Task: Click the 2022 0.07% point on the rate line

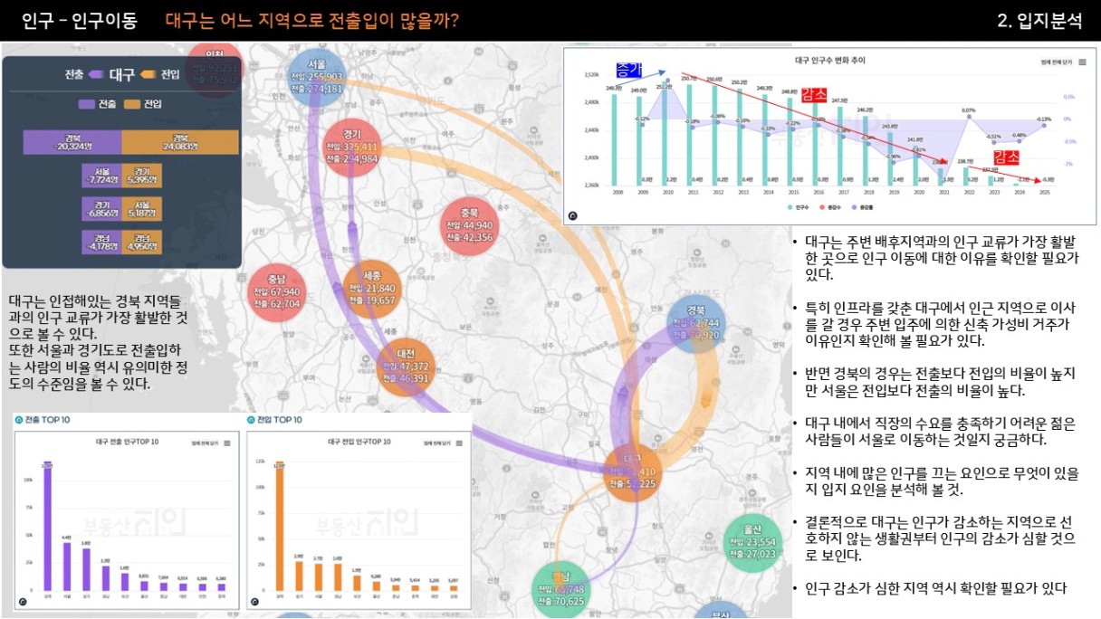Action: (x=969, y=118)
